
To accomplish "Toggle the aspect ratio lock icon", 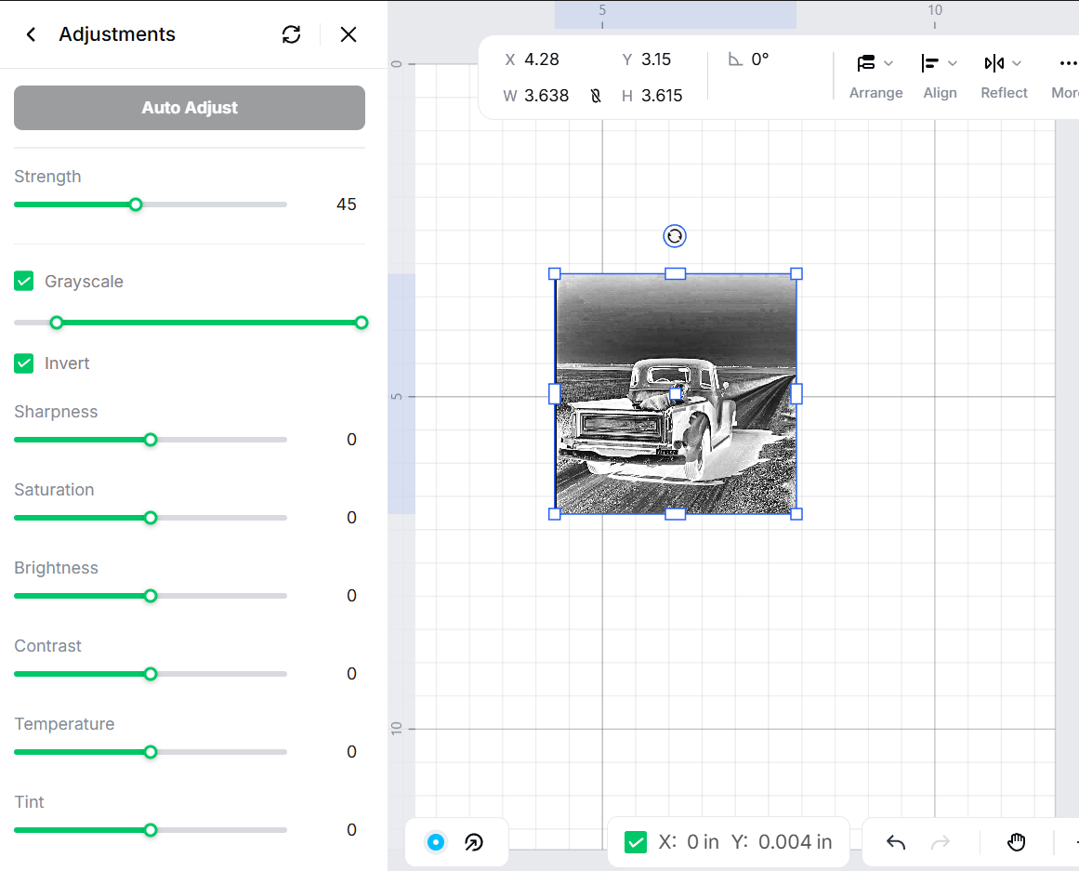I will click(x=596, y=96).
